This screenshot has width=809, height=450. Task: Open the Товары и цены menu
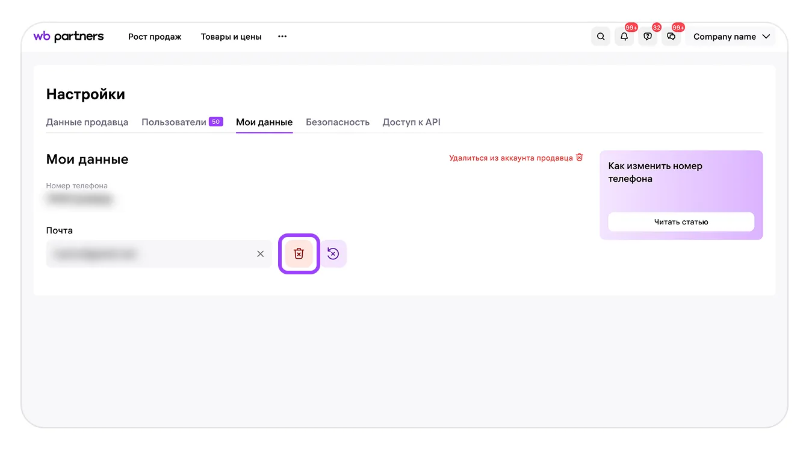tap(231, 37)
